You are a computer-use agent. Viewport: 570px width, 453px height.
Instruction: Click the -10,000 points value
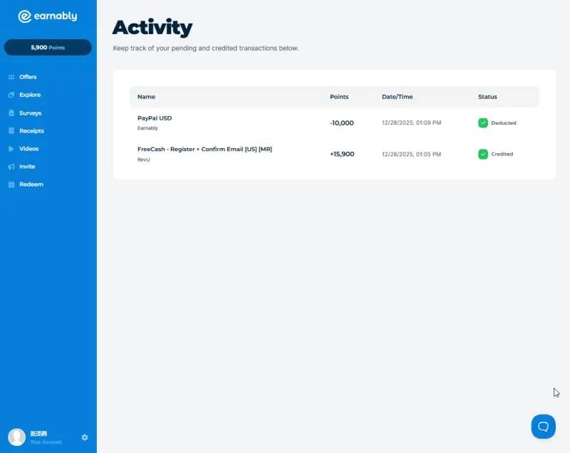coord(342,123)
